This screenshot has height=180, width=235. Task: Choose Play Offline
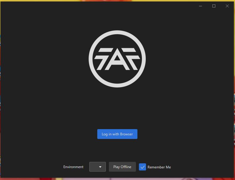pyautogui.click(x=122, y=167)
